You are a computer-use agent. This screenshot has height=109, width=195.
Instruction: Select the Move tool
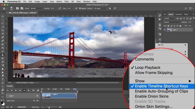pyautogui.click(x=3, y=16)
